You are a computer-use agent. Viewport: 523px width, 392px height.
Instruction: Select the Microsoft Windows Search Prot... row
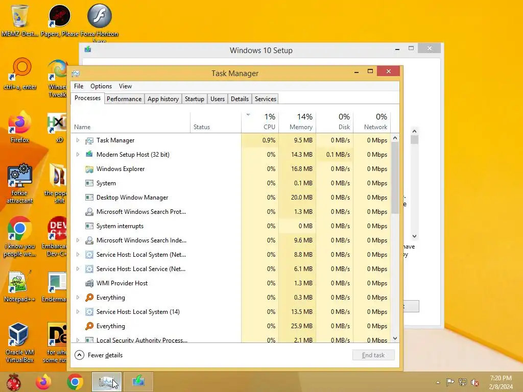coord(230,212)
